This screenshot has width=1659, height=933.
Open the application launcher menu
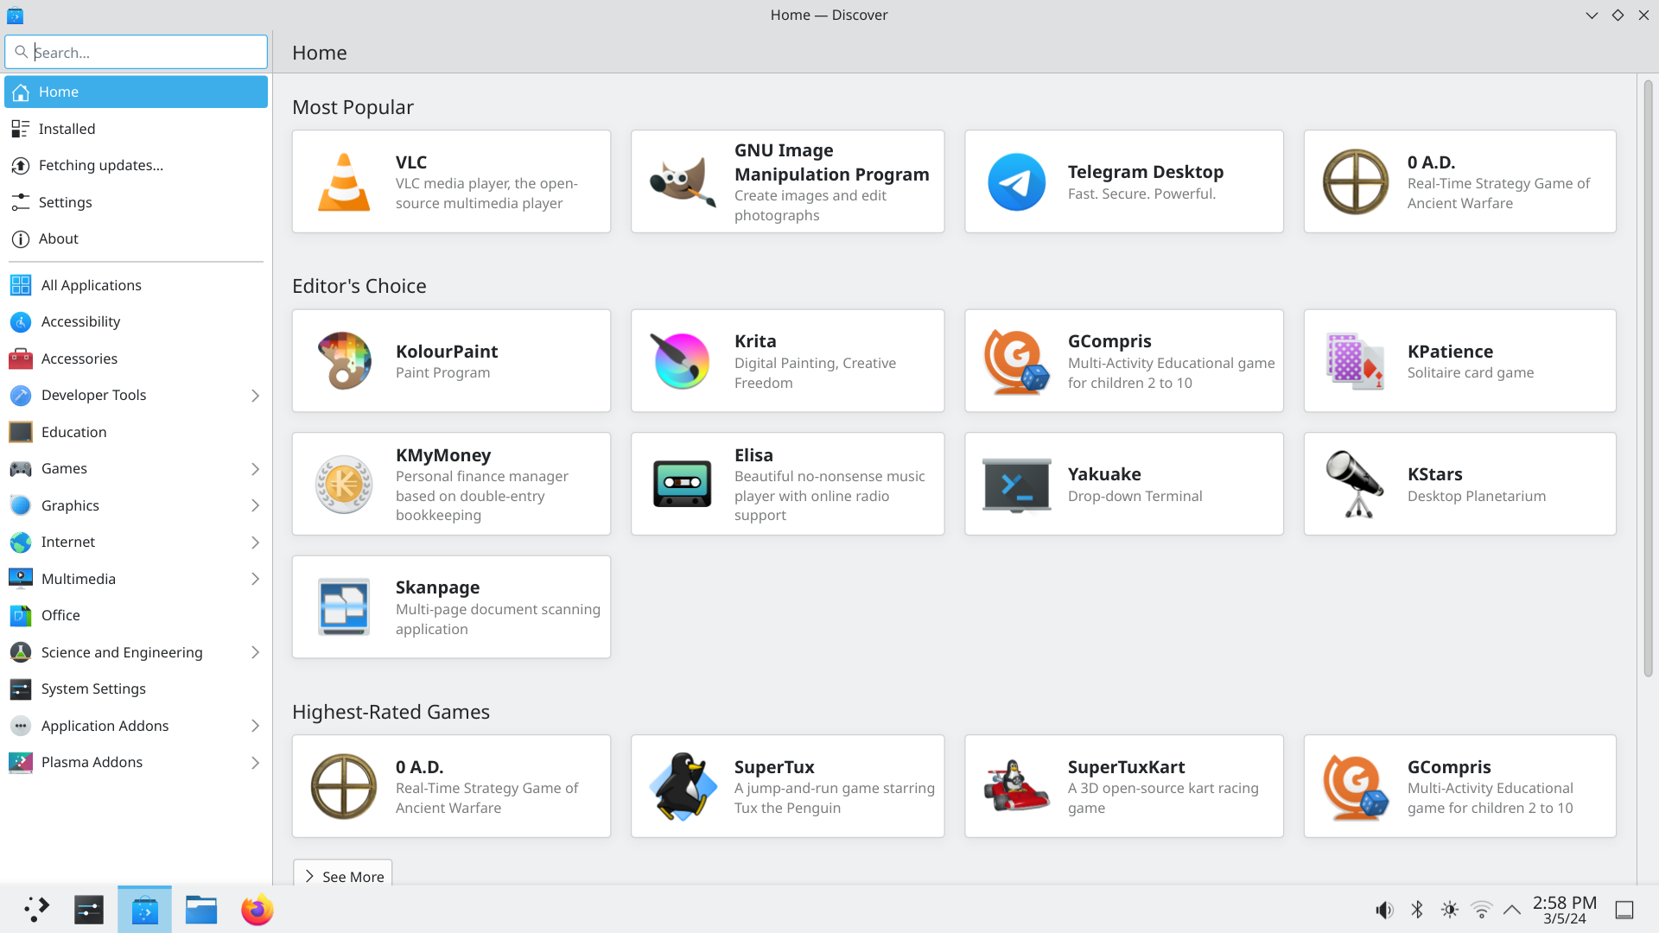tap(36, 910)
